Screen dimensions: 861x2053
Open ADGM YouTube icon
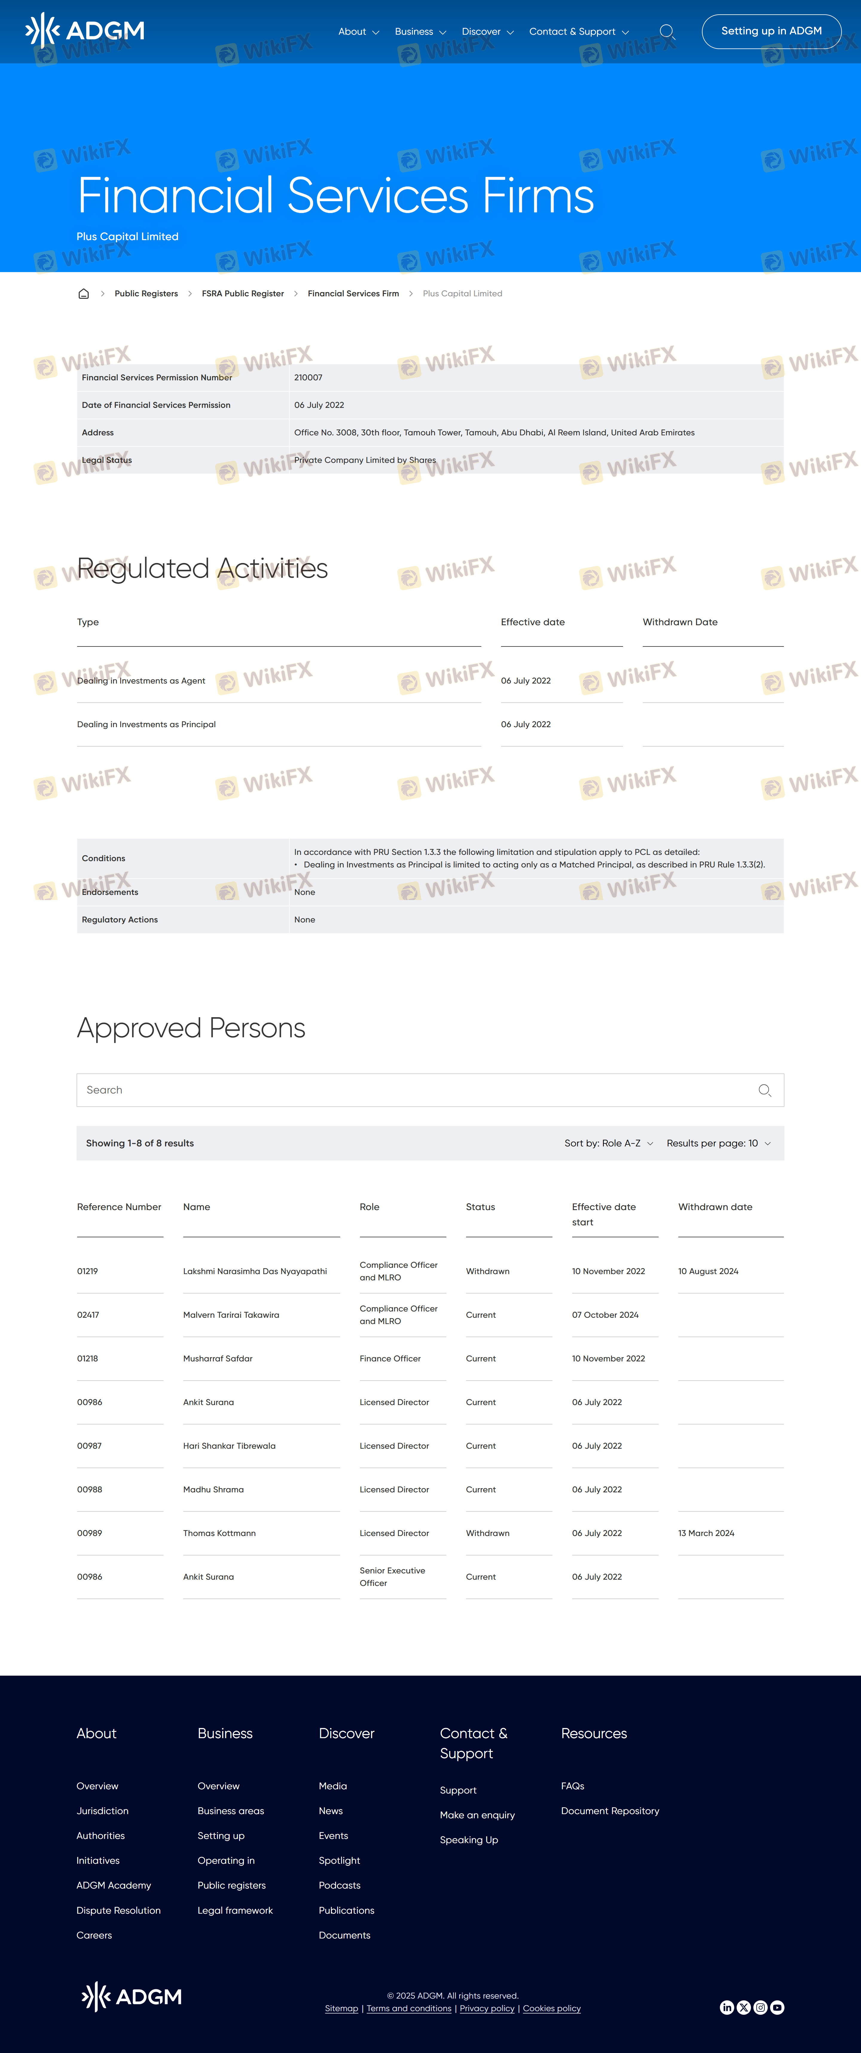coord(777,2008)
